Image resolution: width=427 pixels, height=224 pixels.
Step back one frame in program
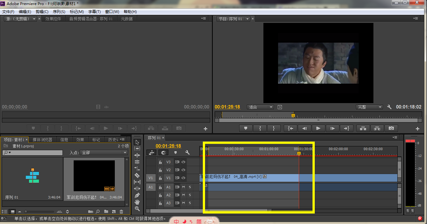click(x=304, y=129)
